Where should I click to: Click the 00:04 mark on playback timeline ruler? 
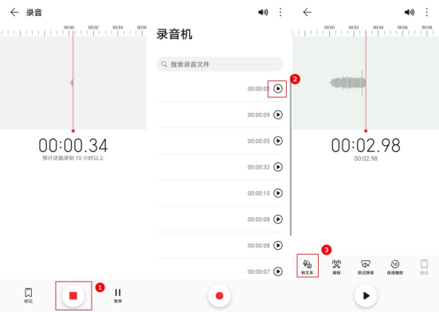(x=378, y=27)
